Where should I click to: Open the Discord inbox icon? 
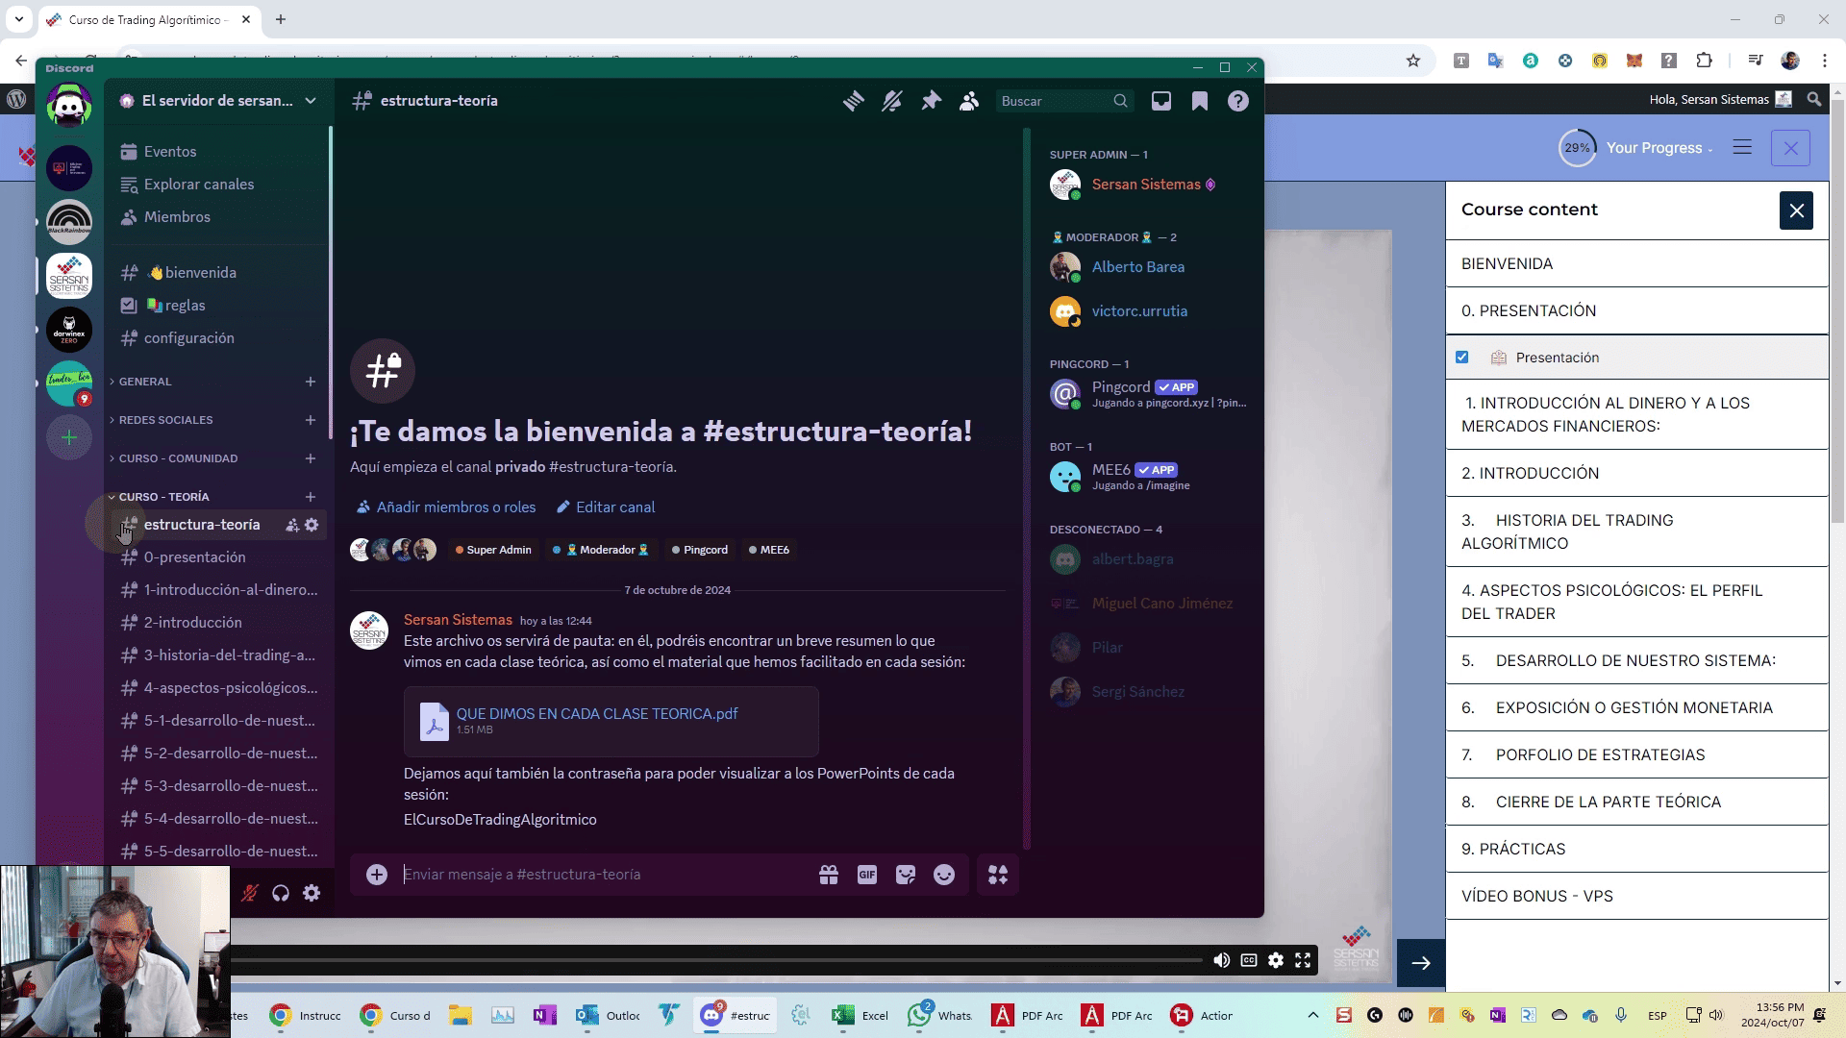(x=1161, y=101)
